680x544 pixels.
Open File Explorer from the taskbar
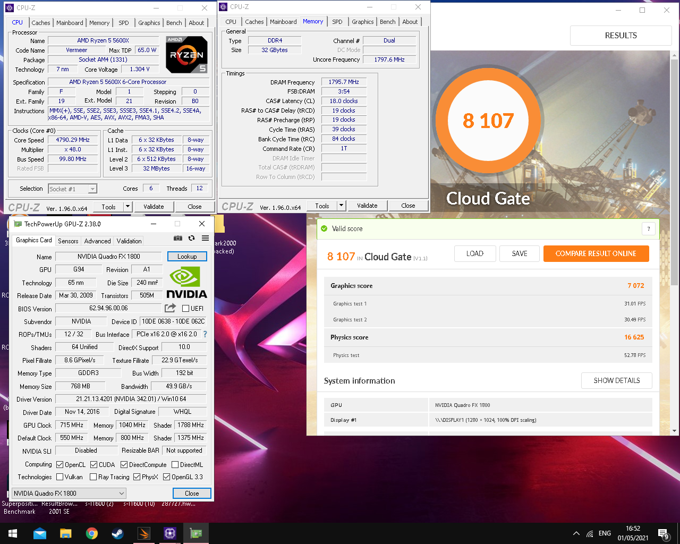point(65,533)
